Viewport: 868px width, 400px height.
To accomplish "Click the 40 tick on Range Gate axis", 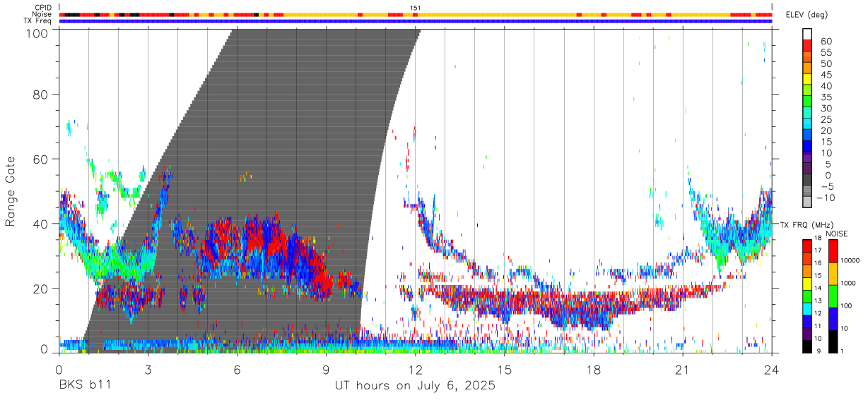I will 42,224.
